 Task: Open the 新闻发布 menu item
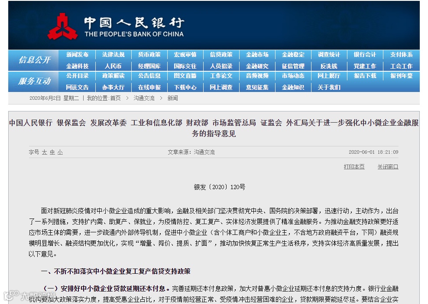[x=77, y=54]
